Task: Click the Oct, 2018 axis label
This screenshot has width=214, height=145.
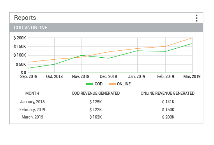Action: 54,76
